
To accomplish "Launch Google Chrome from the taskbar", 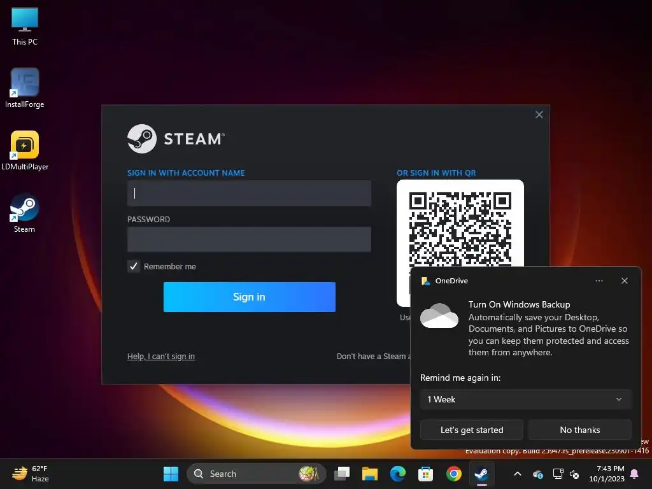I will 453,474.
